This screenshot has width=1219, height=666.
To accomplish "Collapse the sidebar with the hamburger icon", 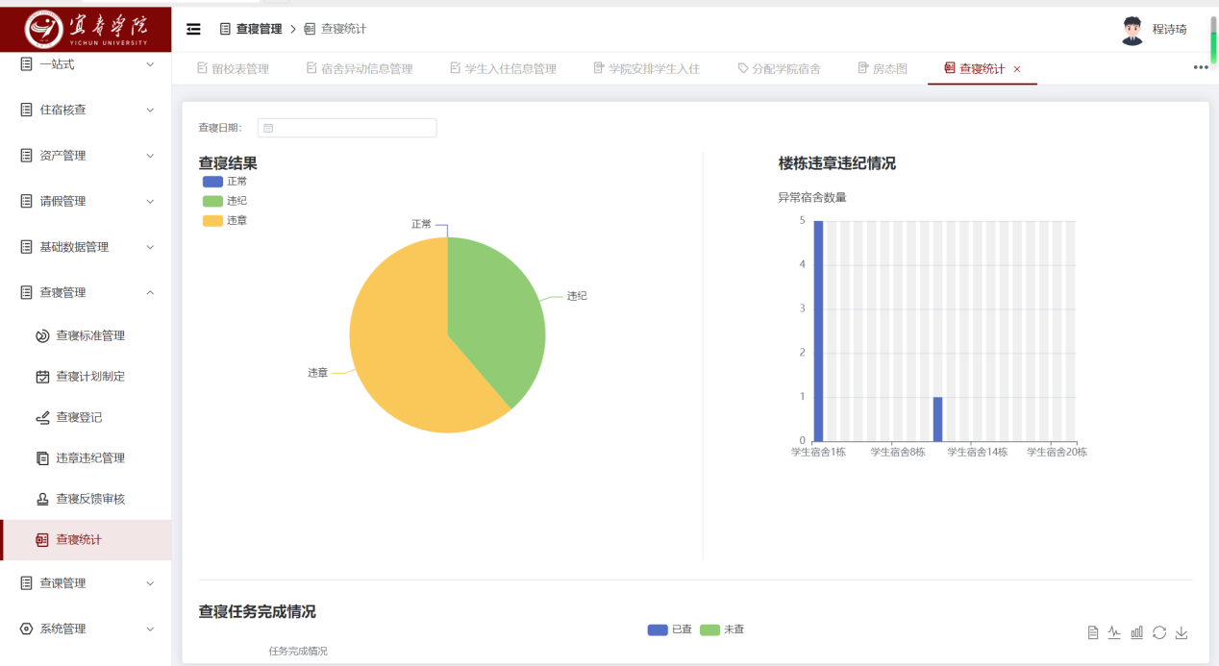I will click(x=193, y=29).
